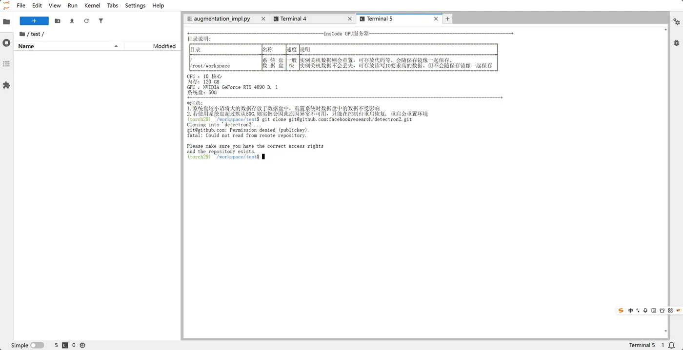Open the Debugger bug icon panel
This screenshot has width=683, height=350.
click(x=676, y=43)
